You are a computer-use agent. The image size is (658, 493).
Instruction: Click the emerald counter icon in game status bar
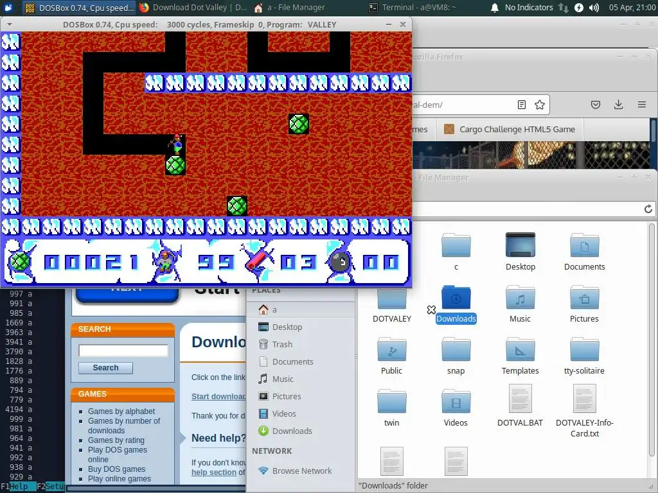click(x=19, y=263)
